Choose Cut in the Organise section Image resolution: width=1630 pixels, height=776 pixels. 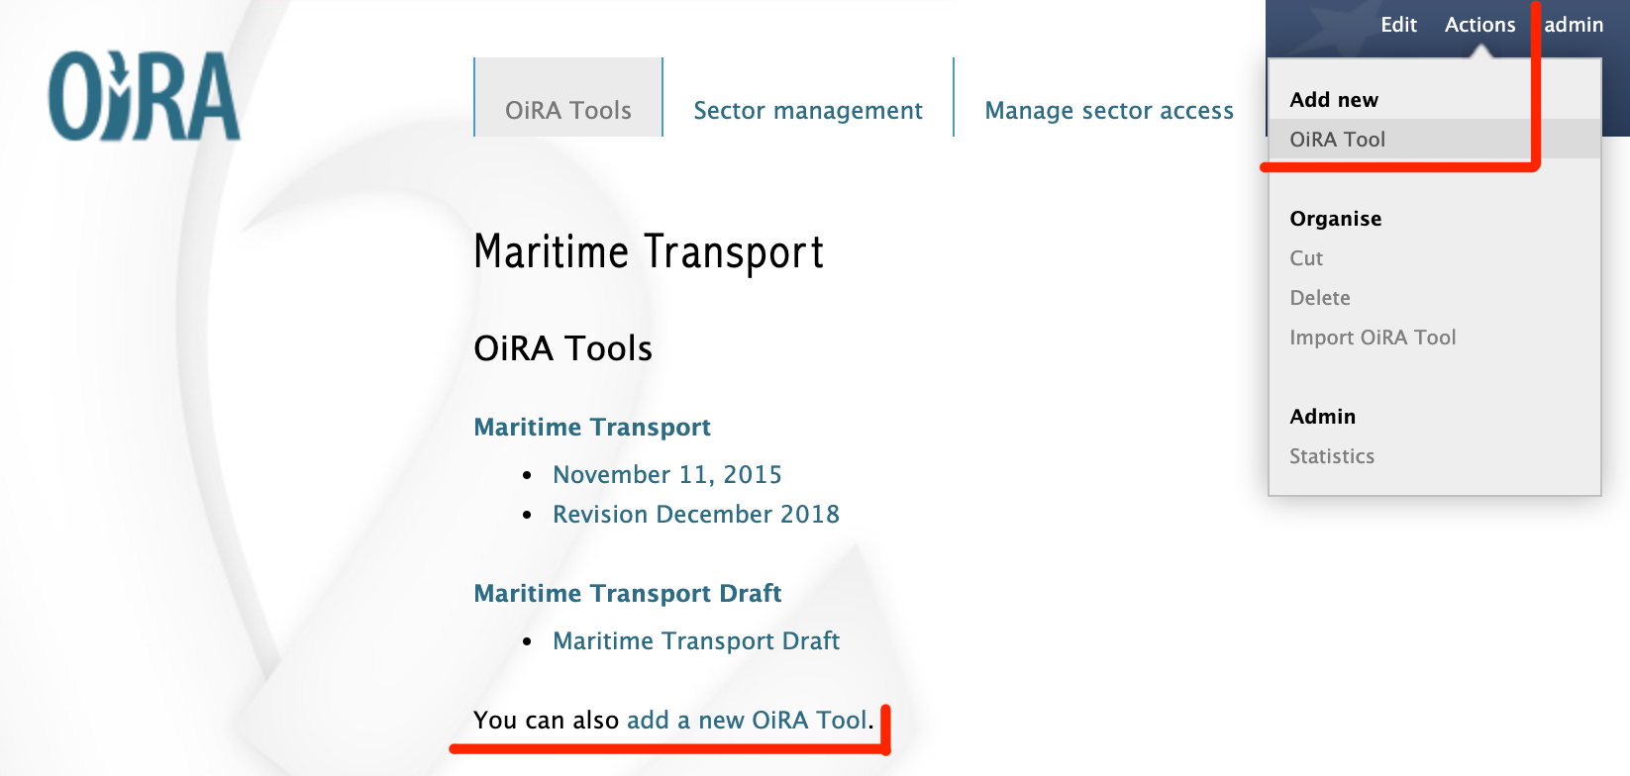pyautogui.click(x=1306, y=257)
